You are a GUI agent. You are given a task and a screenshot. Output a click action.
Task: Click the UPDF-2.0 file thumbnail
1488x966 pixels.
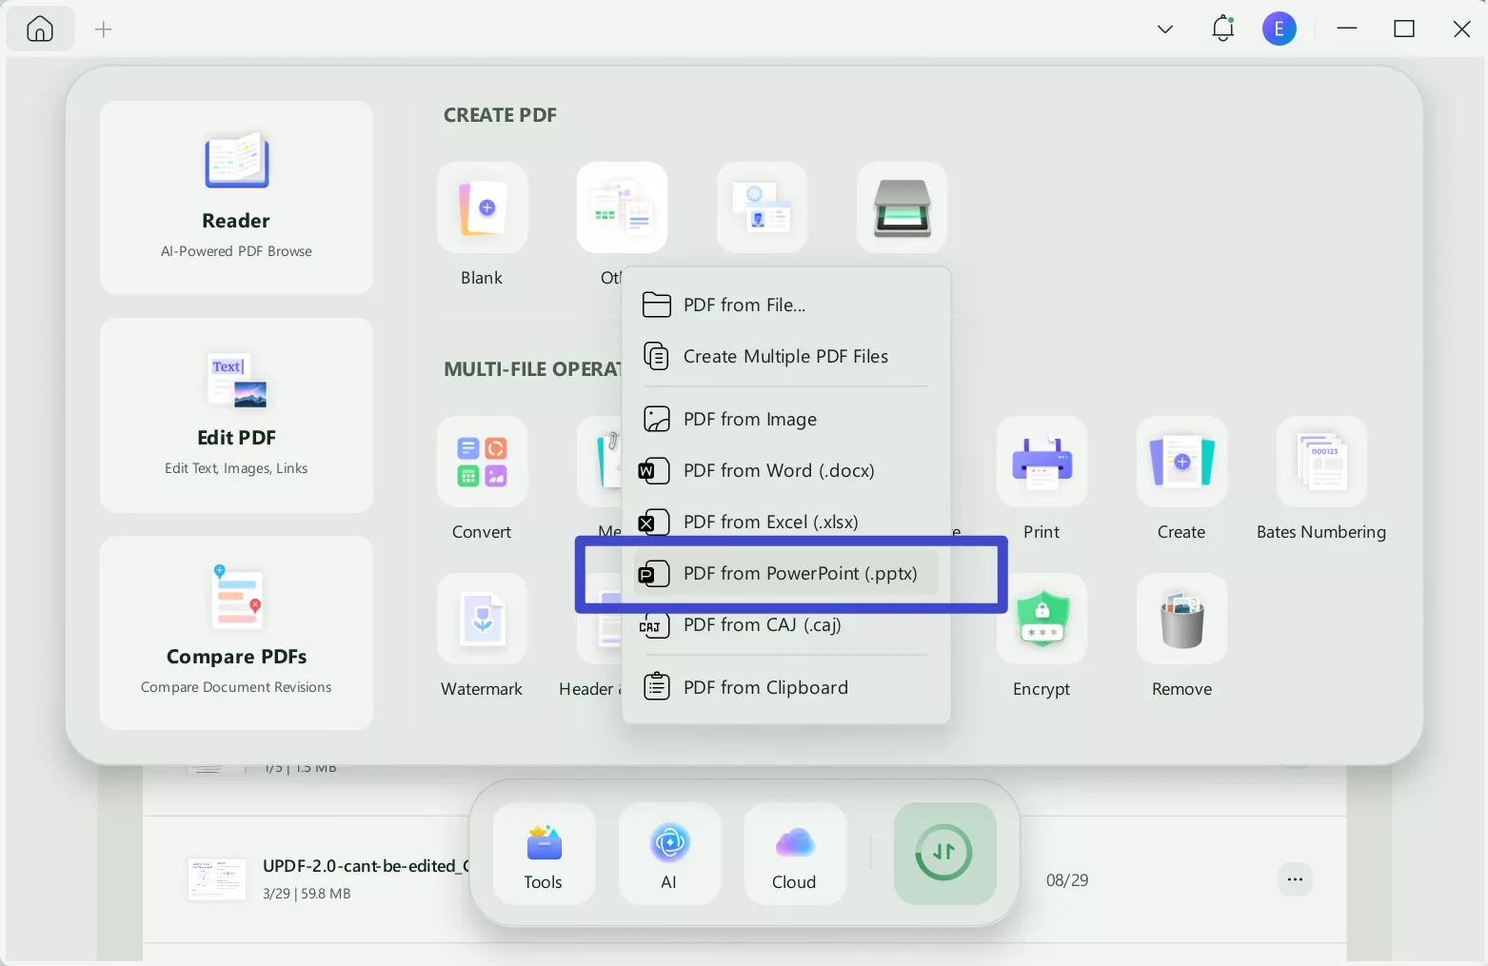tap(216, 879)
